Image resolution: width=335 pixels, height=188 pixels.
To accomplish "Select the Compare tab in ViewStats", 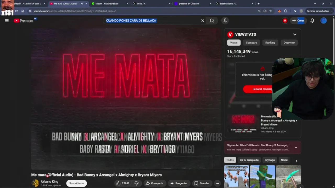I will tap(251, 43).
